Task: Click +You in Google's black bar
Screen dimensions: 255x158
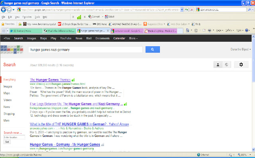Action: [x=7, y=38]
